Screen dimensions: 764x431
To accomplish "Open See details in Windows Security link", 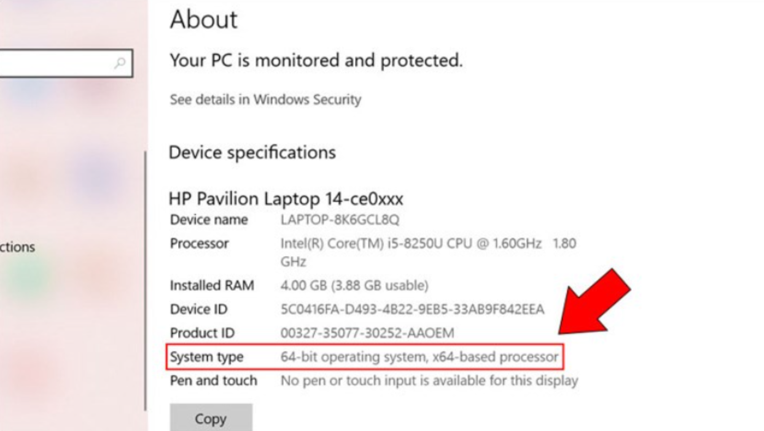I will tap(265, 99).
